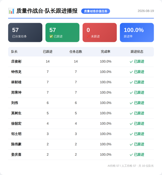Click the captain name 邹土明
Screen dimensions: 162x175
(16, 134)
